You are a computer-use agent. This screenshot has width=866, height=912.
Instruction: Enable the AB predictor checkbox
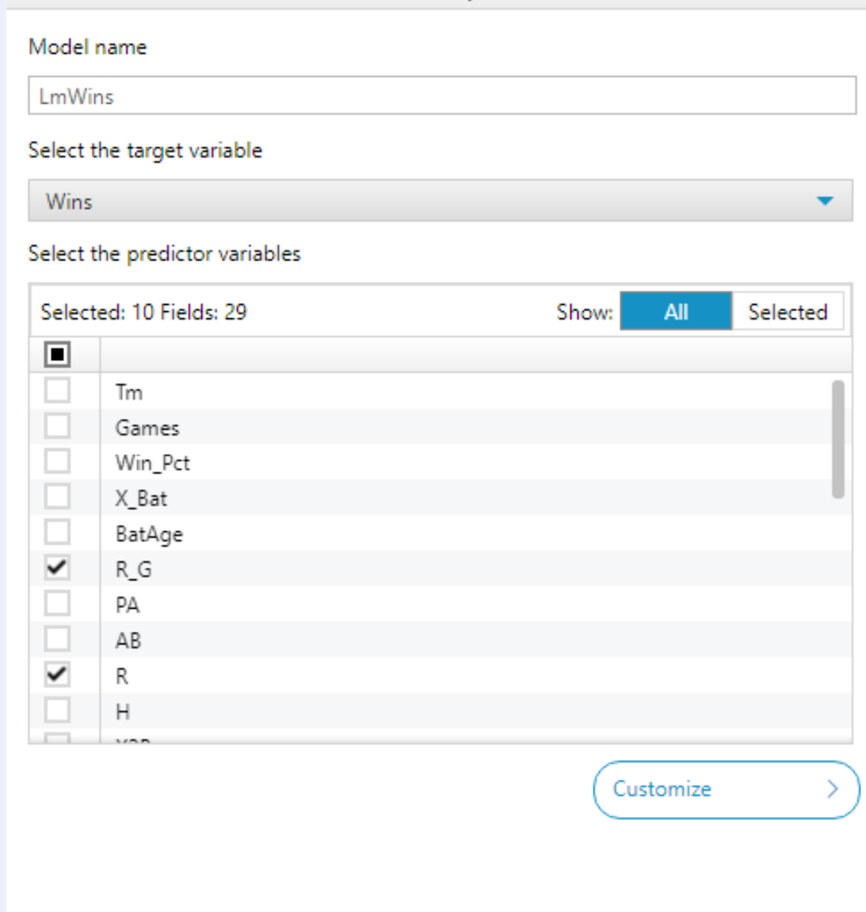(57, 639)
